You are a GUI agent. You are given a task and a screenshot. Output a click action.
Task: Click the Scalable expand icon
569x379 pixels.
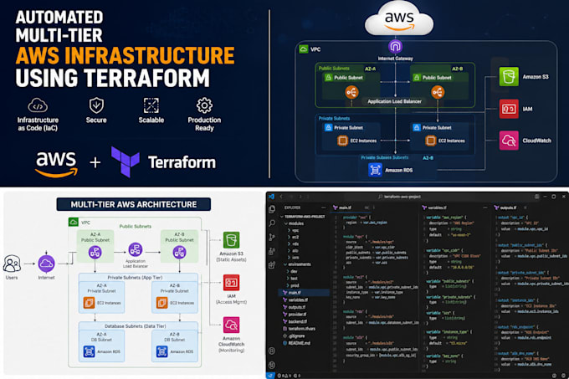click(x=151, y=105)
